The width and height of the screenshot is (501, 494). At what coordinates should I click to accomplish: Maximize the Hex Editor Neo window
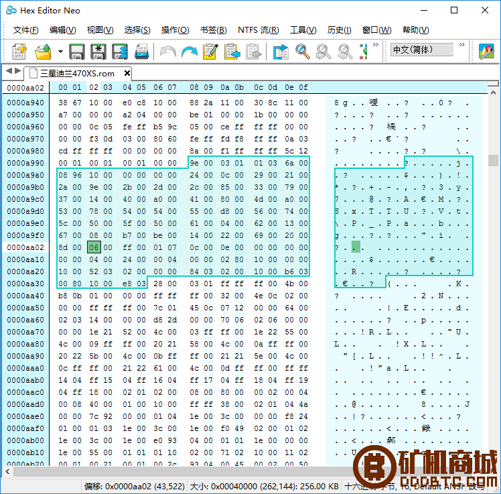point(453,10)
